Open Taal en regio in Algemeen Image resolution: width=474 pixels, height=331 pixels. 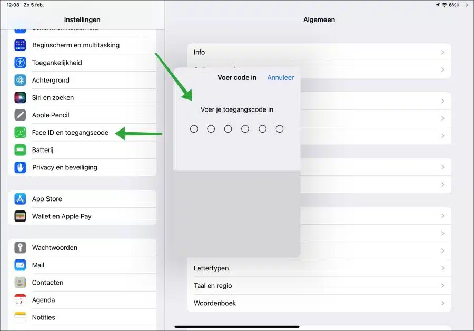(319, 286)
